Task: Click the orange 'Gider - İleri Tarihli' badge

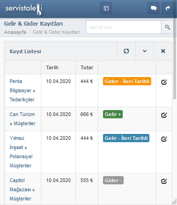Action: [x=127, y=81]
